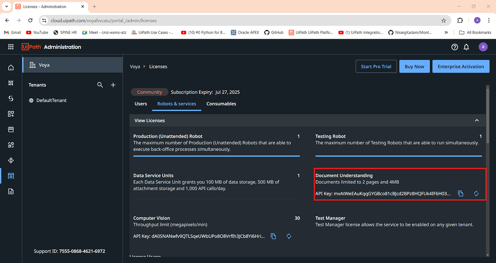Viewport: 496px width, 263px height.
Task: Select the Voya organization in sidebar
Action: (73, 65)
